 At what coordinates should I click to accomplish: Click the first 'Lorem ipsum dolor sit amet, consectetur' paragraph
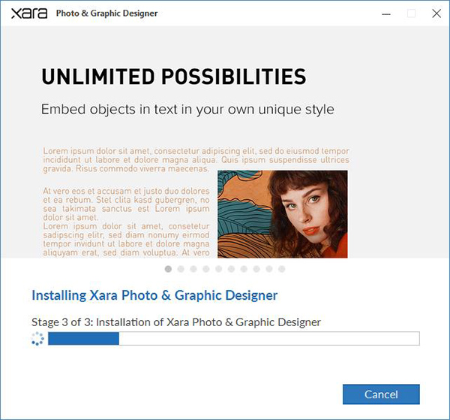point(196,160)
